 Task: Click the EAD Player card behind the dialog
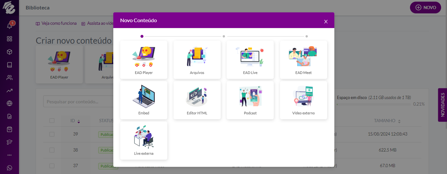[x=59, y=64]
